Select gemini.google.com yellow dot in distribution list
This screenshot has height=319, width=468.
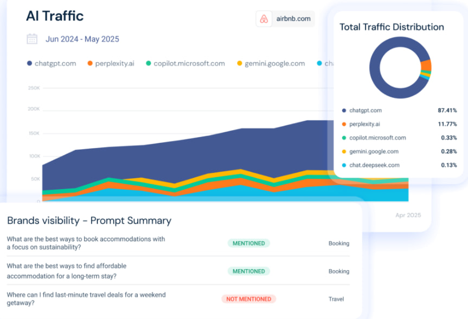click(344, 152)
